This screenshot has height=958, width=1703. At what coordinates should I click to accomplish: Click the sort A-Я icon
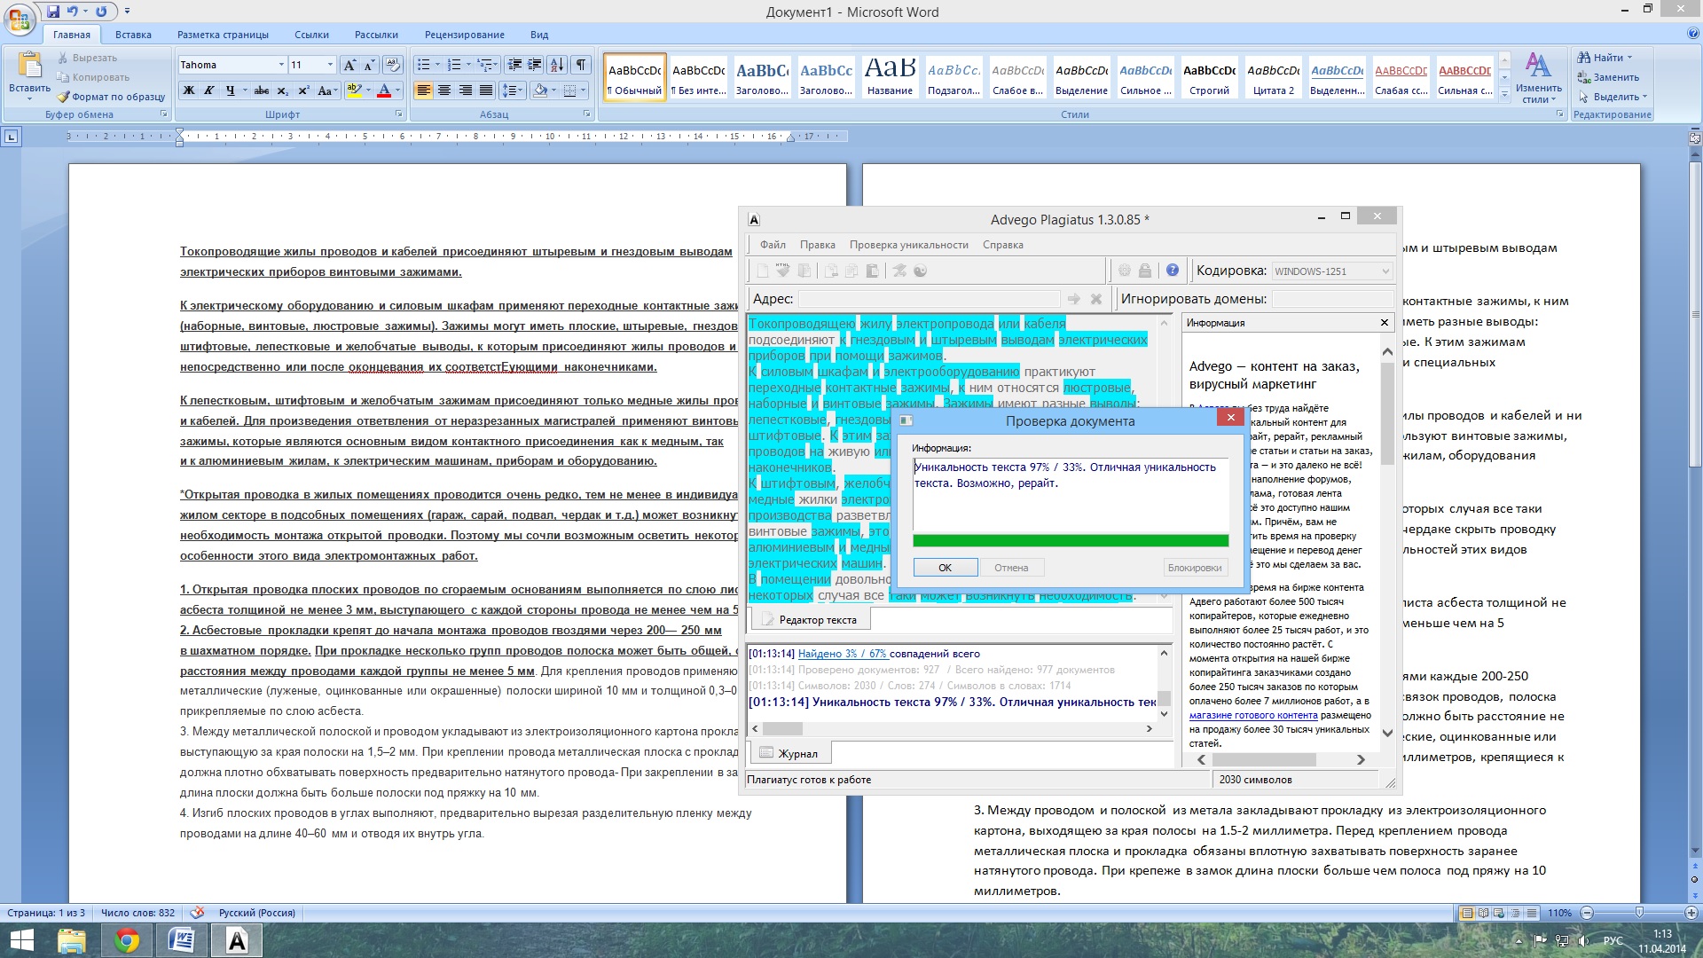click(556, 65)
